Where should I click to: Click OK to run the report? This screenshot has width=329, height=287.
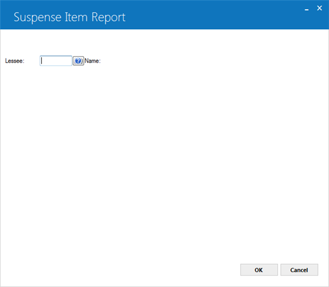click(259, 270)
